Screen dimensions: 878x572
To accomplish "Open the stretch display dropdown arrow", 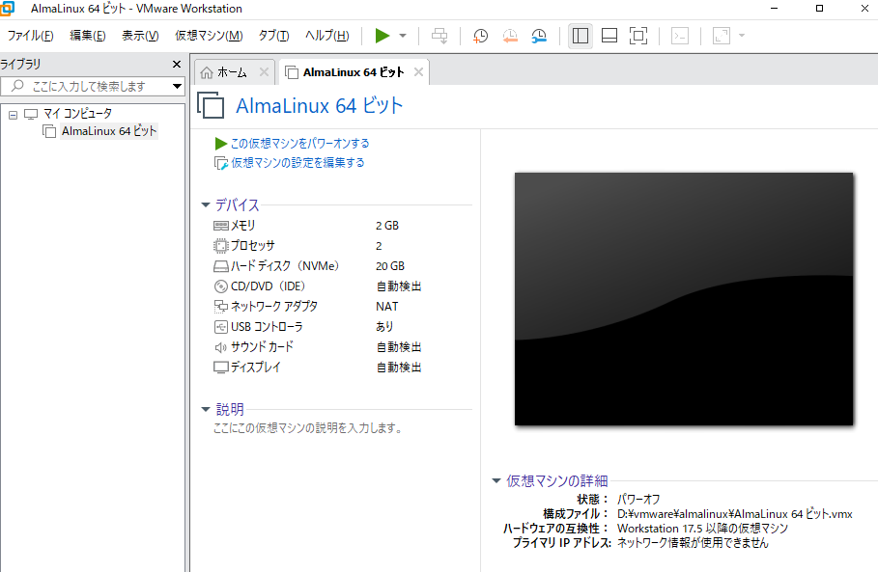I will click(x=742, y=36).
